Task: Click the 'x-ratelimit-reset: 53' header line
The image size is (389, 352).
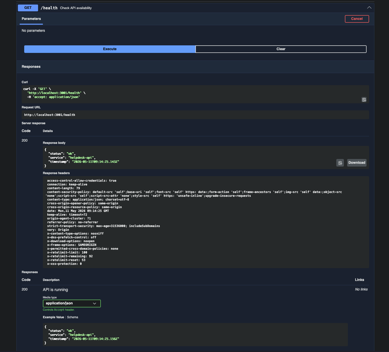Action: (x=66, y=260)
